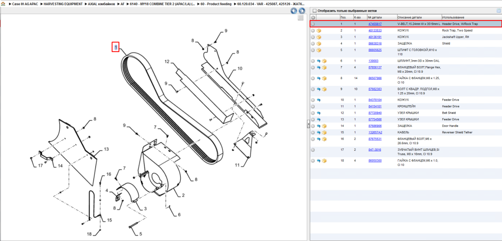
Task: Open part number link 120003
Action: pyautogui.click(x=373, y=61)
